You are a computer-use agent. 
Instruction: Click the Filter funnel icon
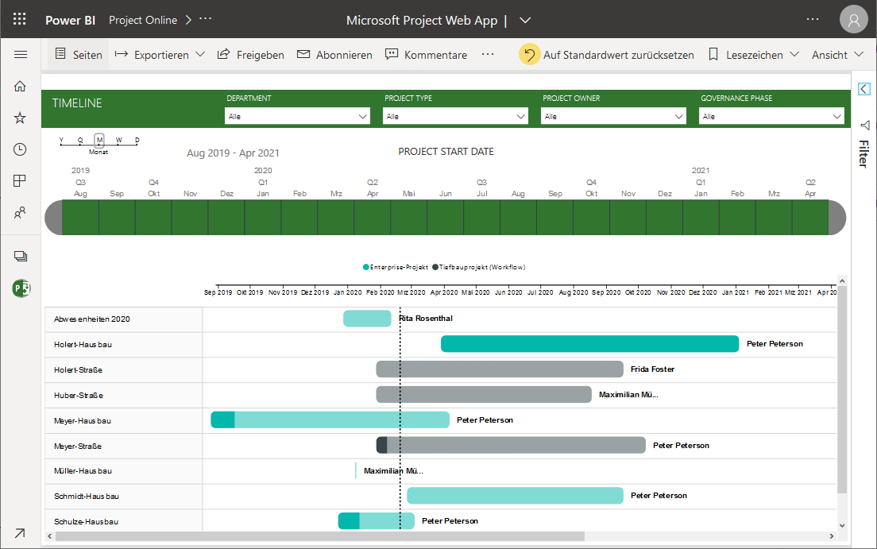coord(865,125)
